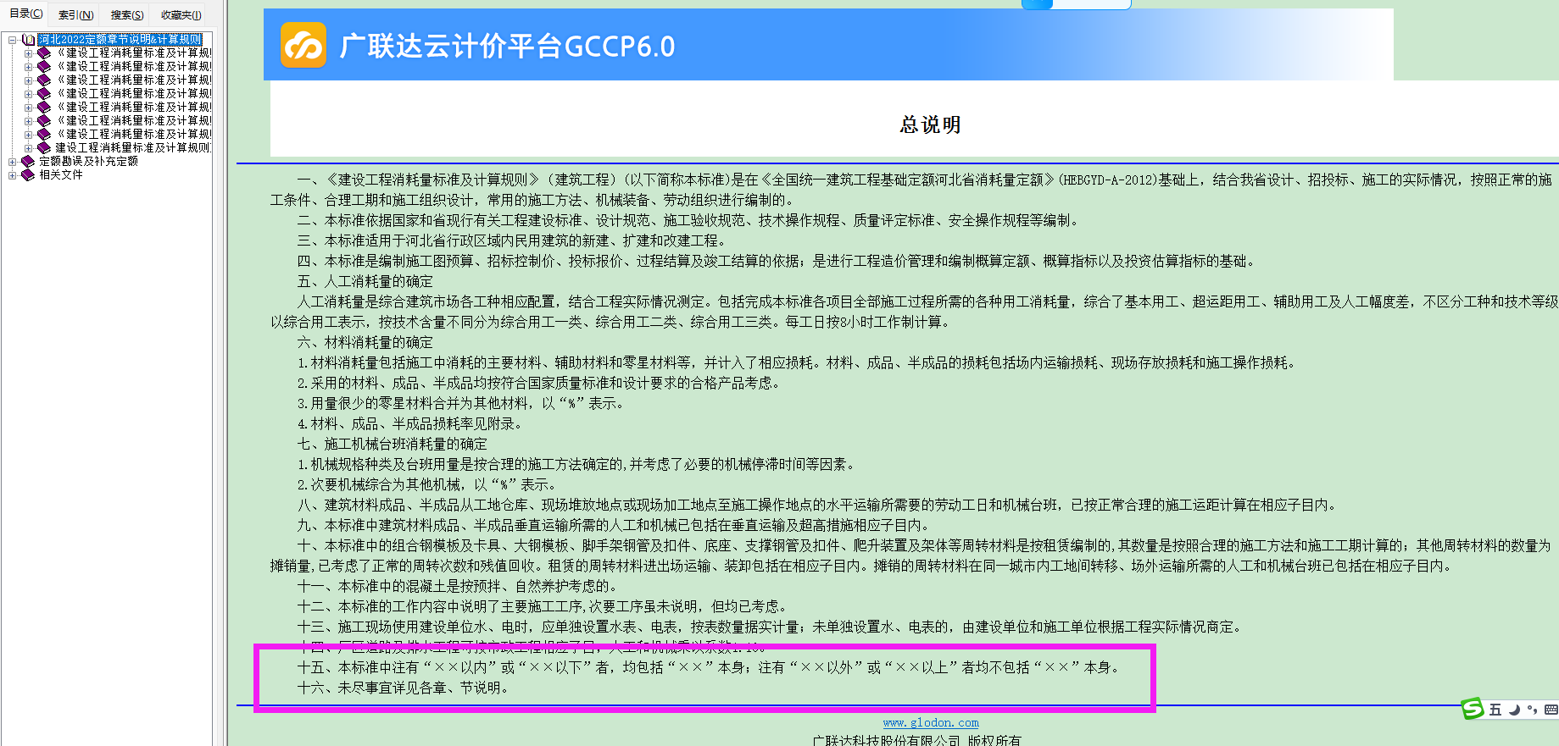This screenshot has height=746, width=1559.
Task: Select 河北2022定额章节说明&计算规则 tree item
Action: tap(120, 40)
